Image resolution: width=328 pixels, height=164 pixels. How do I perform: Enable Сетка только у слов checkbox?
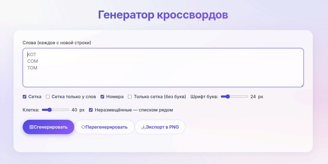coord(48,97)
